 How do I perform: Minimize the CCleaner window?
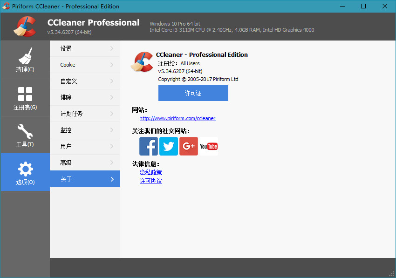pyautogui.click(x=342, y=6)
